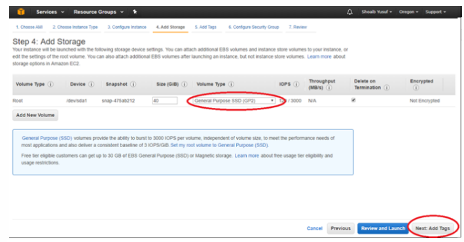Go to 1. Choose AMI step
This screenshot has width=464, height=242.
(x=29, y=27)
